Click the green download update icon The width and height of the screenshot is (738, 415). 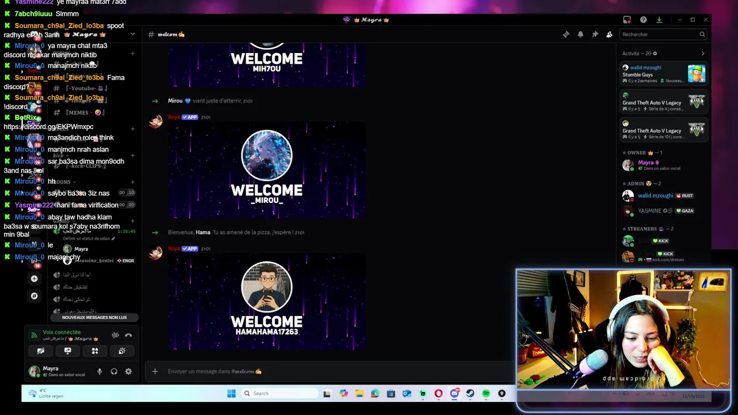[659, 20]
